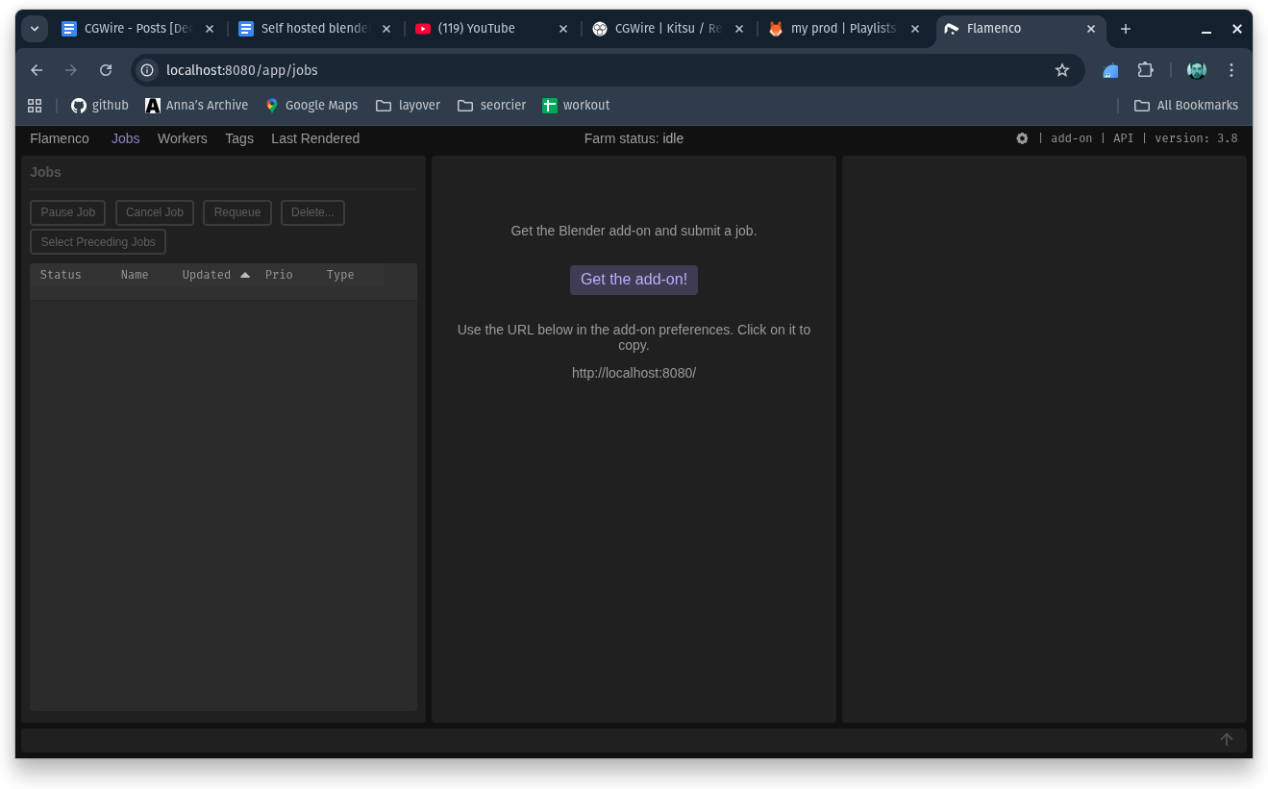Sort by the Prio column header

pyautogui.click(x=279, y=275)
